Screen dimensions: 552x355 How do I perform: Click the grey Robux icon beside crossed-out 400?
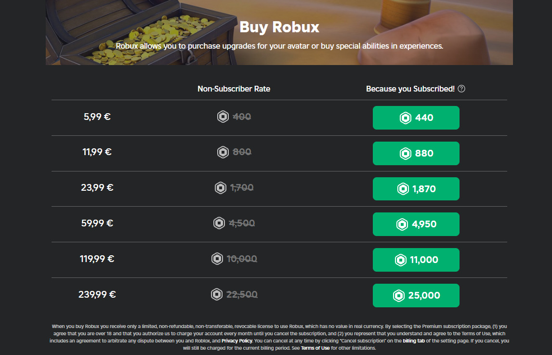click(x=223, y=117)
